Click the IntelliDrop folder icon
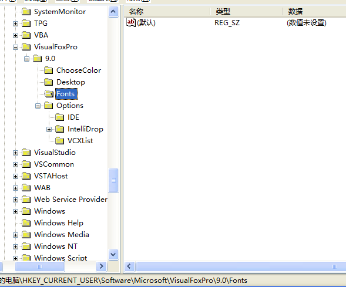The height and width of the screenshot is (287, 346). click(x=59, y=129)
